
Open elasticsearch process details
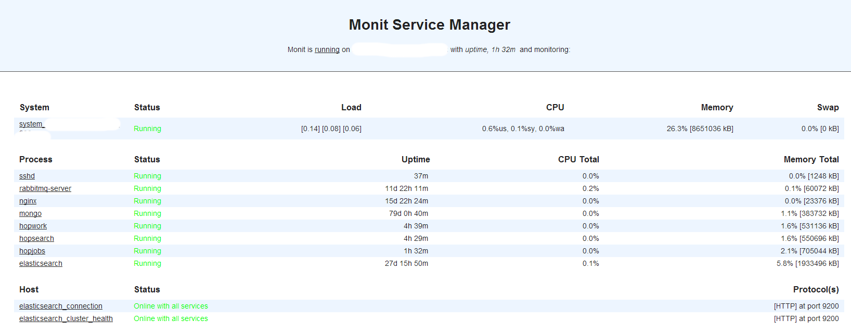coord(41,264)
